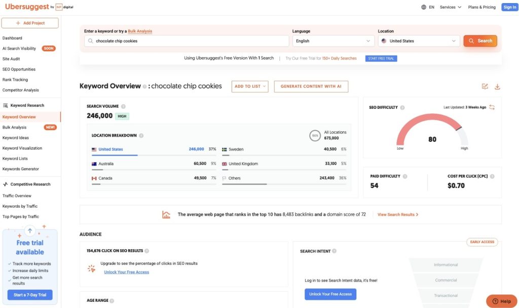Open the Click on SEO Results help icon
This screenshot has height=308, width=519.
[146, 251]
